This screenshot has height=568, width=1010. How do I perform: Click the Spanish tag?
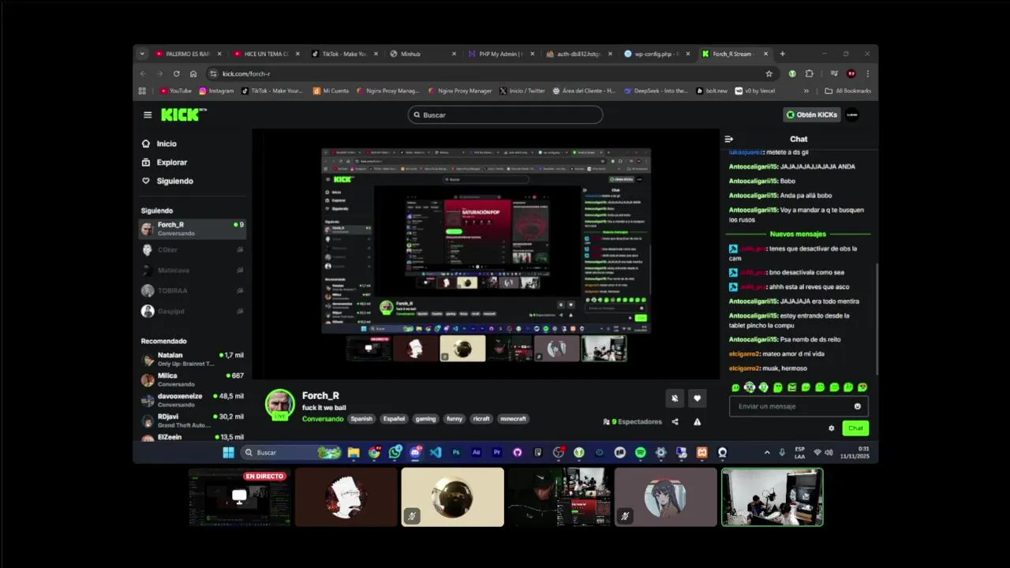[361, 419]
